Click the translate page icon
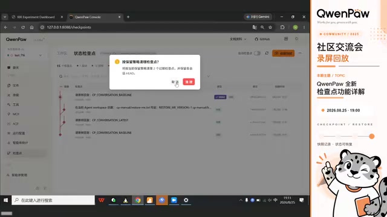The width and height of the screenshot is (387, 217). click(255, 27)
